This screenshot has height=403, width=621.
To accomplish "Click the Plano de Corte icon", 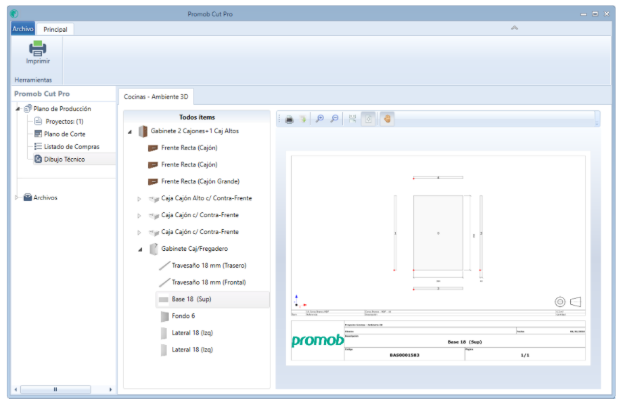I will click(39, 134).
